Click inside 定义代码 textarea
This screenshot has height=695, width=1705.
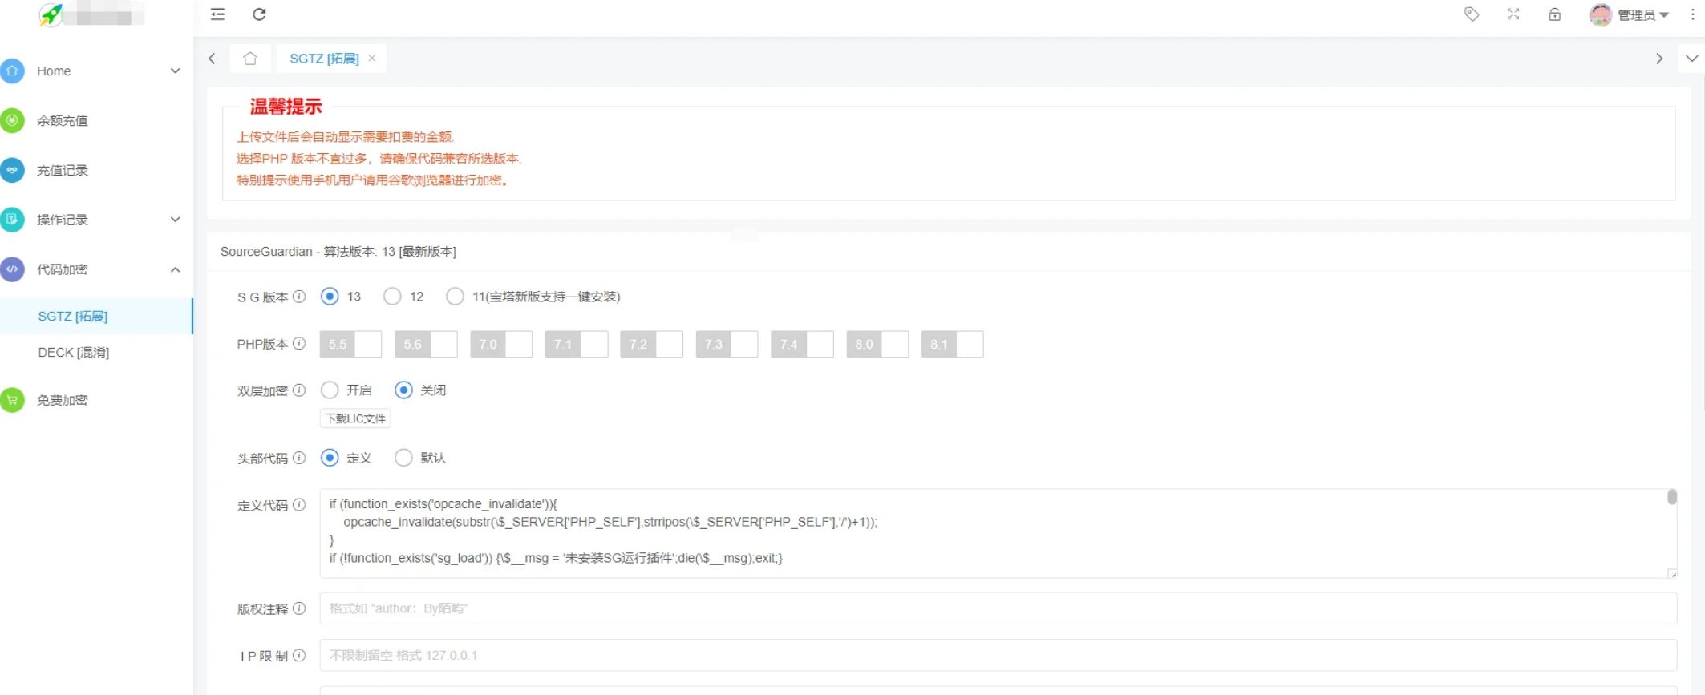[x=998, y=533]
